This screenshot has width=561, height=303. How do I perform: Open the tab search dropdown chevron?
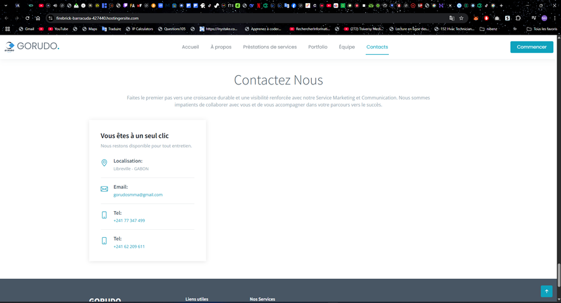pyautogui.click(x=6, y=6)
